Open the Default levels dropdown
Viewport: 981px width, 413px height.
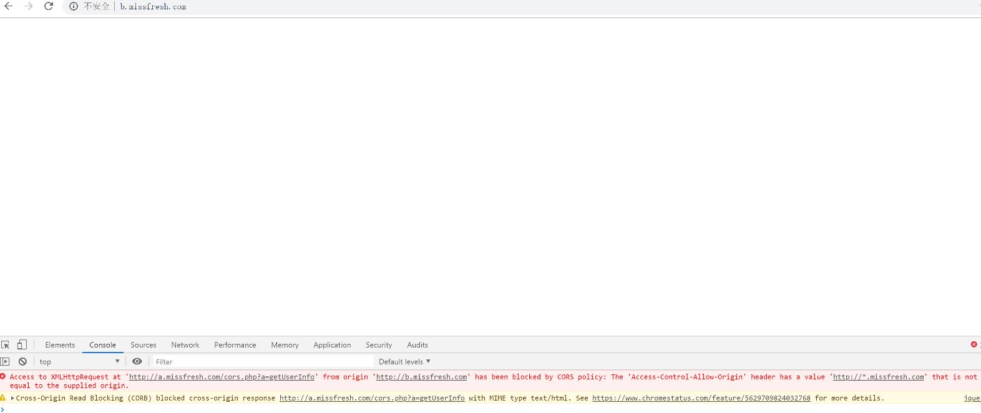(x=404, y=361)
